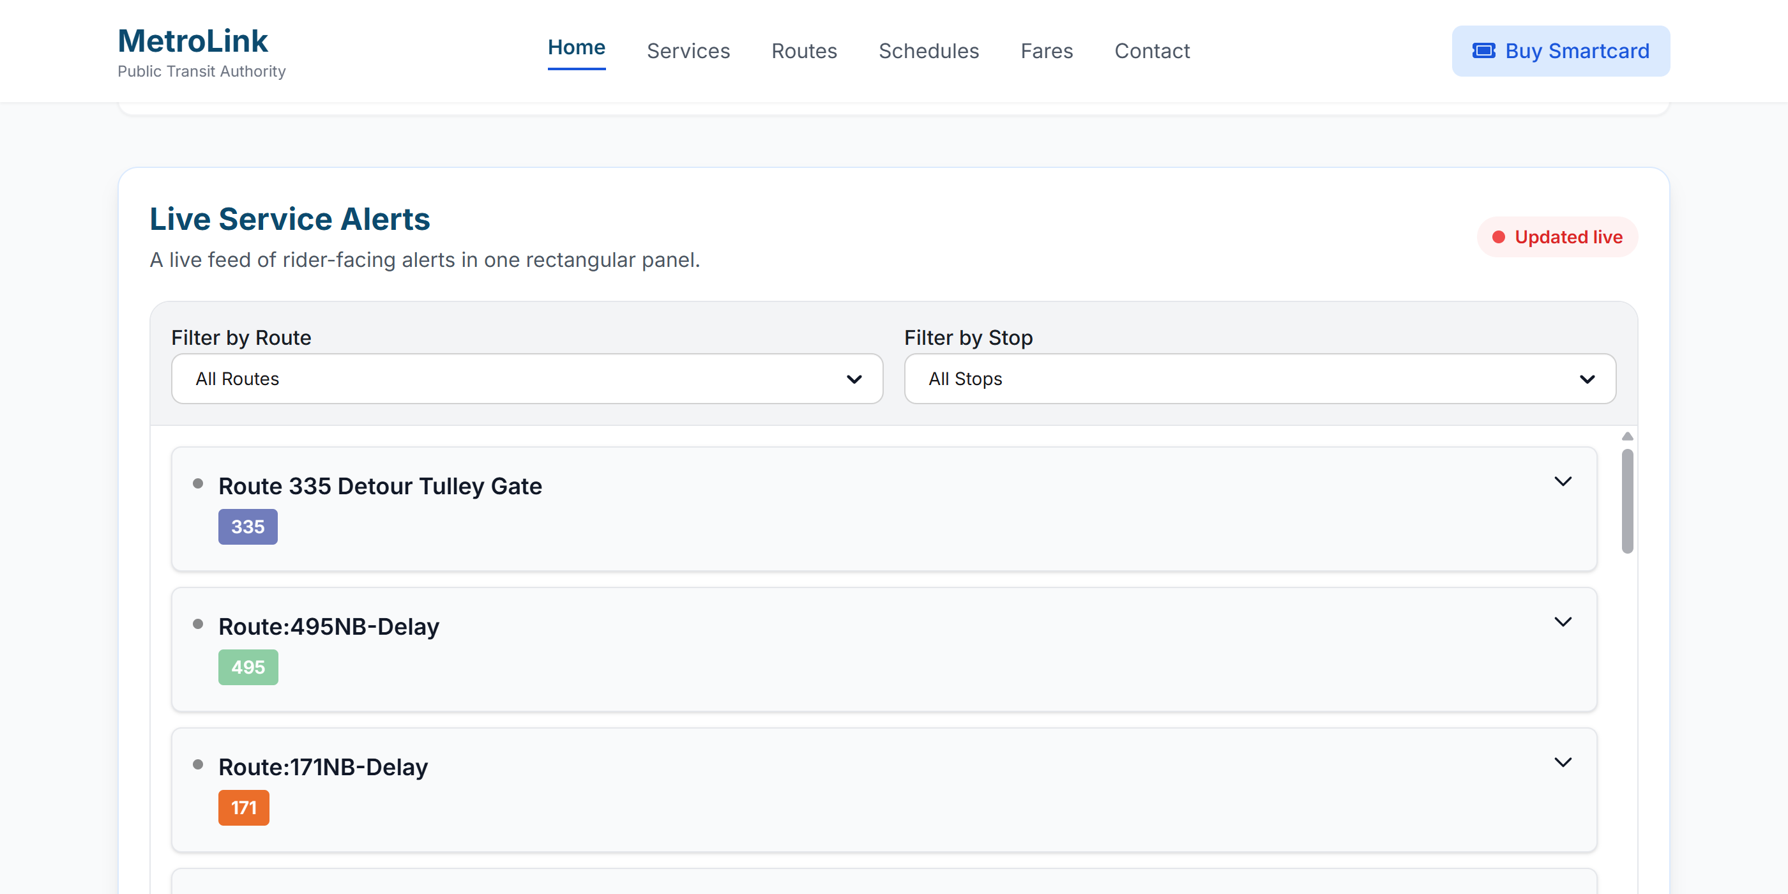Click the Updated live status badge
This screenshot has width=1788, height=894.
(x=1557, y=238)
